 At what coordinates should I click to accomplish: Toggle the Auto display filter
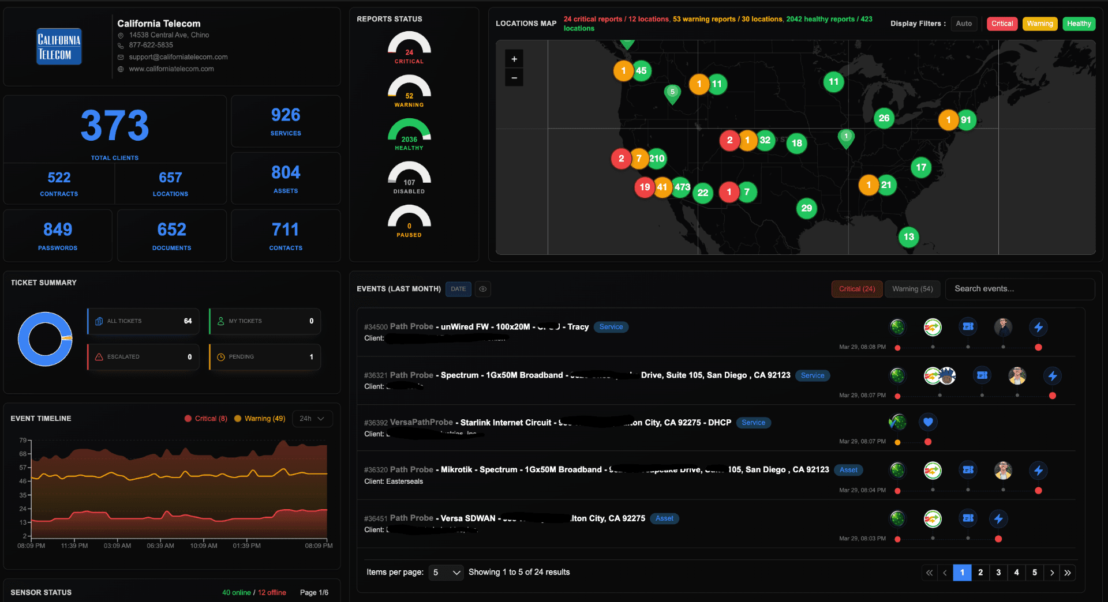pyautogui.click(x=964, y=24)
